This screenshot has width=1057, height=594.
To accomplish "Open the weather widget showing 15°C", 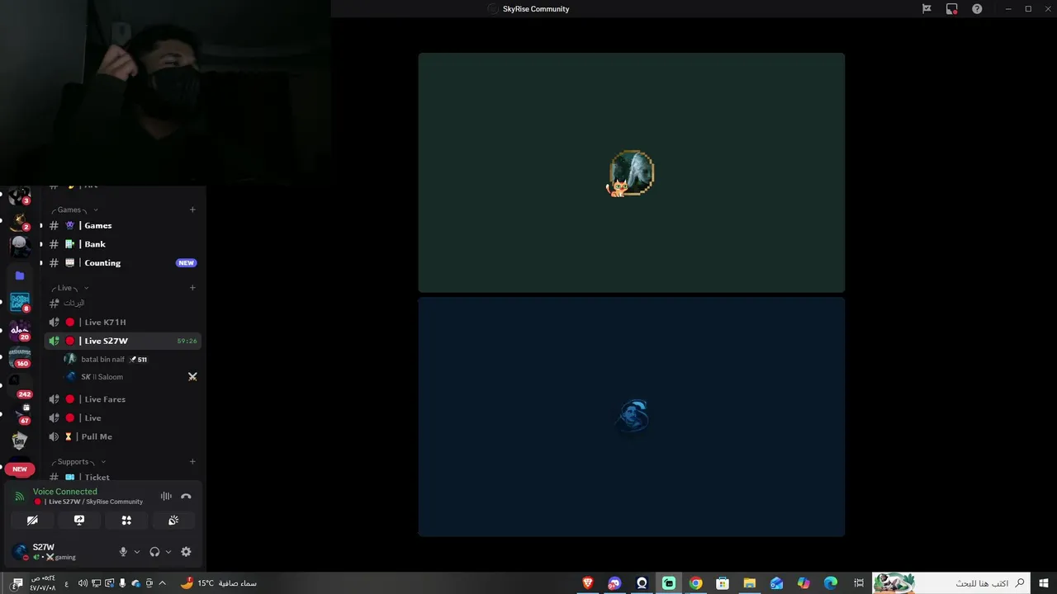I will pos(219,583).
